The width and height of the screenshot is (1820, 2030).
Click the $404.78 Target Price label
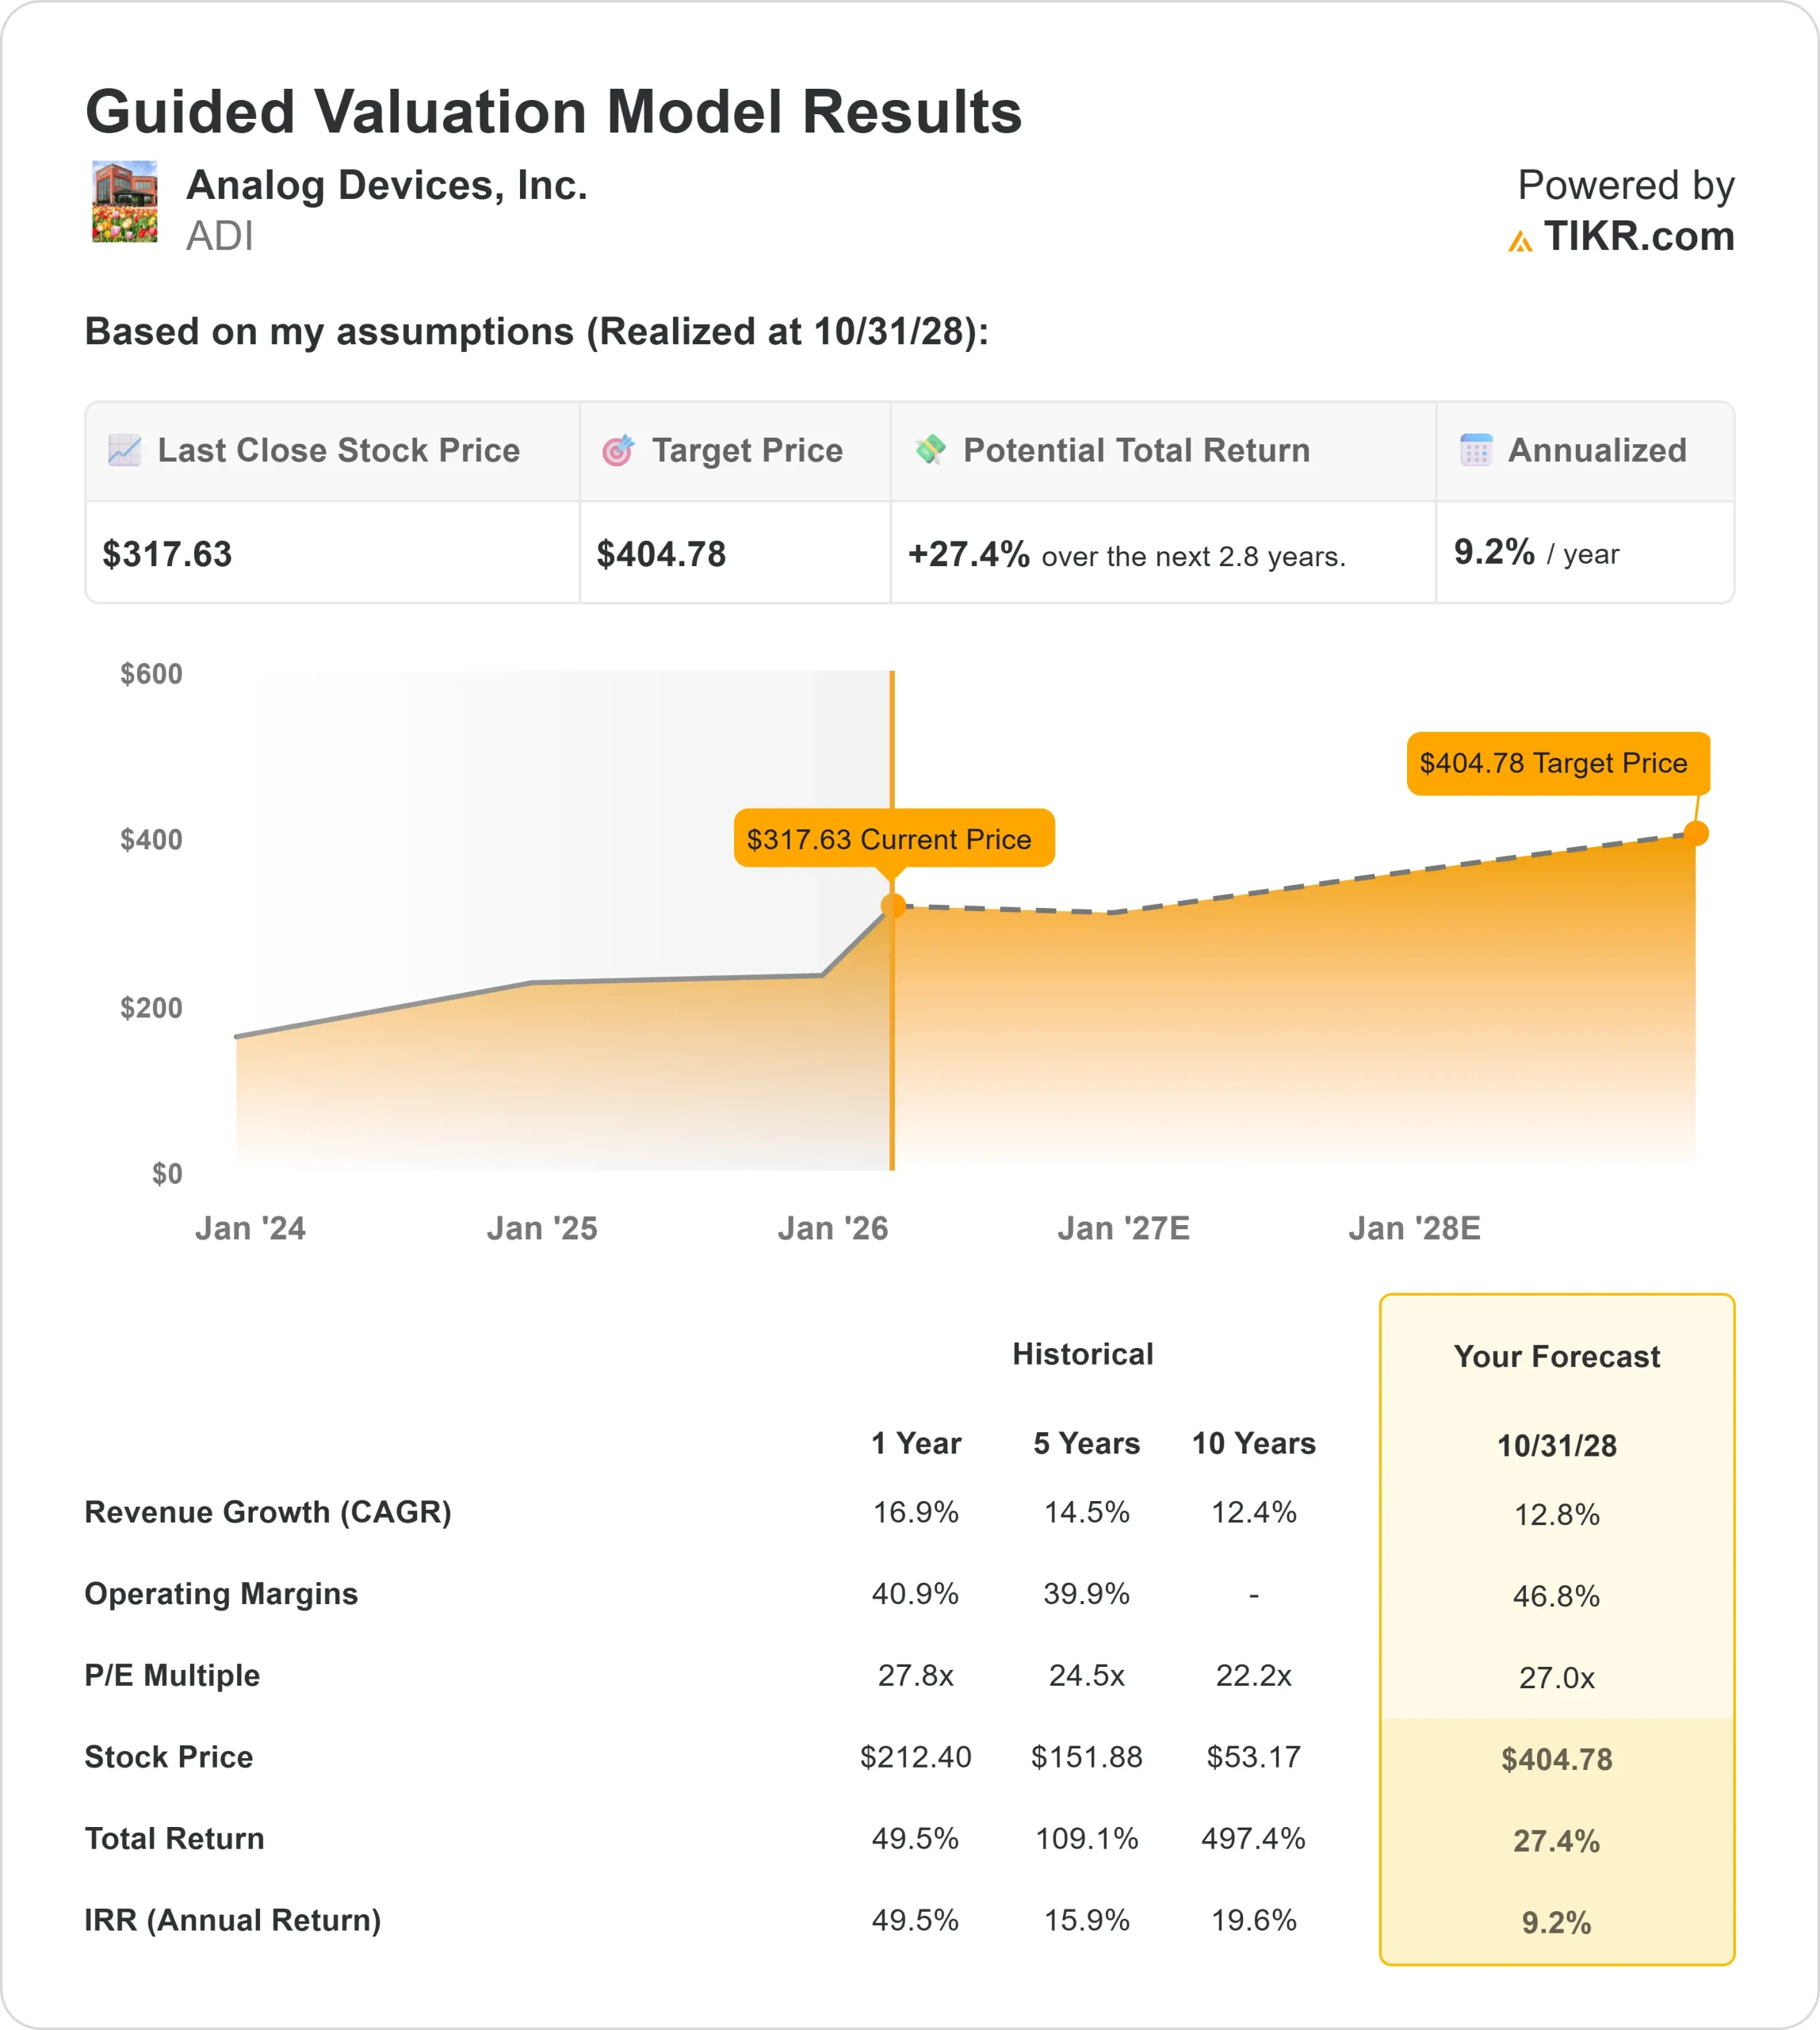(1557, 764)
